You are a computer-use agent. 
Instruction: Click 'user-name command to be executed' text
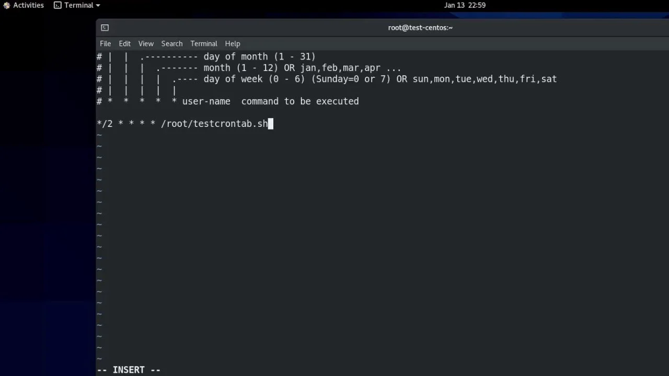(x=270, y=101)
